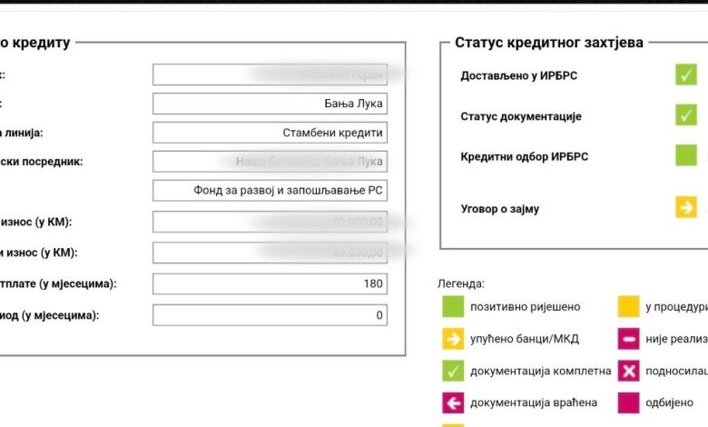The width and height of the screenshot is (708, 427).
Task: Click the Уговор о зајму label
Action: [x=500, y=209]
